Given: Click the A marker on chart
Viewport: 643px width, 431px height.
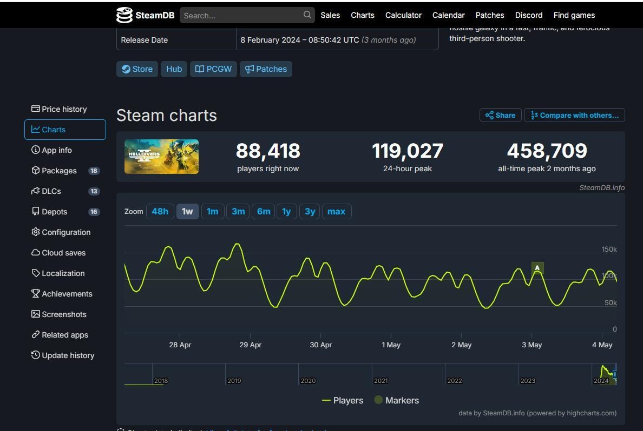Looking at the screenshot, I should click(537, 268).
